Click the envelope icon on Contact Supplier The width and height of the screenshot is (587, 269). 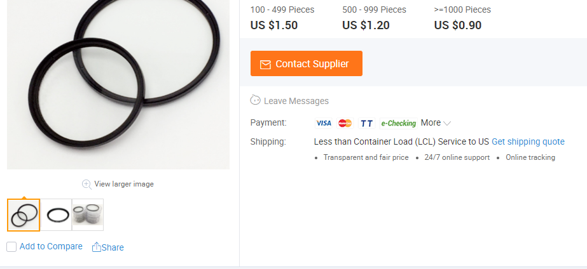point(265,64)
